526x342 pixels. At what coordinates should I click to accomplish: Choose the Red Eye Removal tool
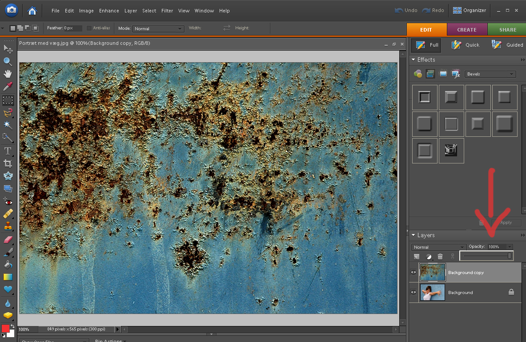tap(8, 202)
